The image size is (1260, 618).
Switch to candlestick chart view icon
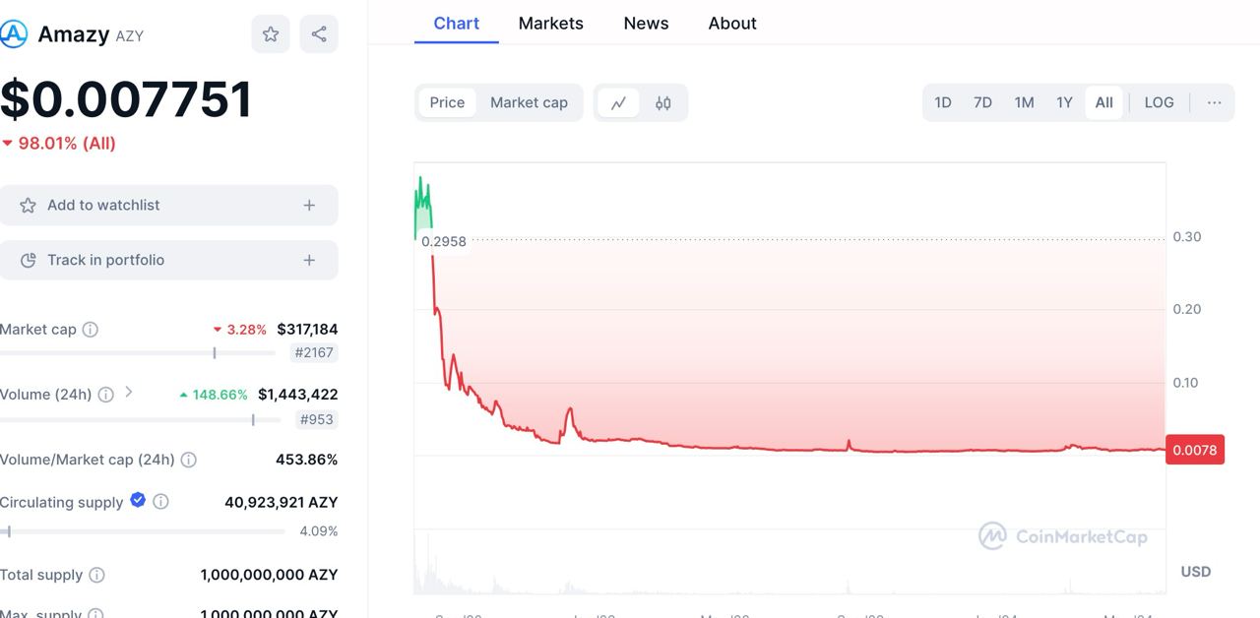(x=663, y=103)
